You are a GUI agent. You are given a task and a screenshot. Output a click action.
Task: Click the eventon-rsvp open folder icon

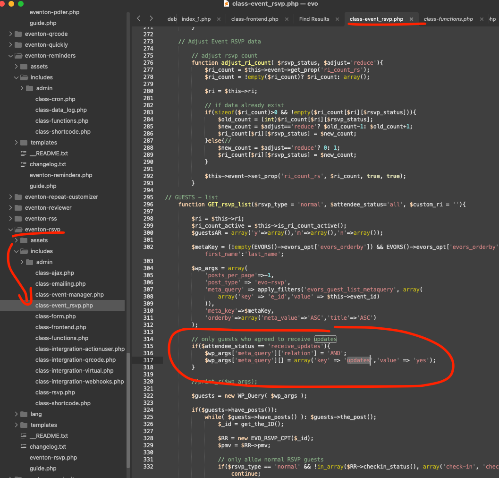[x=18, y=230]
